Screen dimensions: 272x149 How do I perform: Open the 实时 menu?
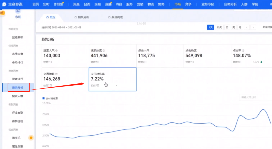[x=46, y=4]
